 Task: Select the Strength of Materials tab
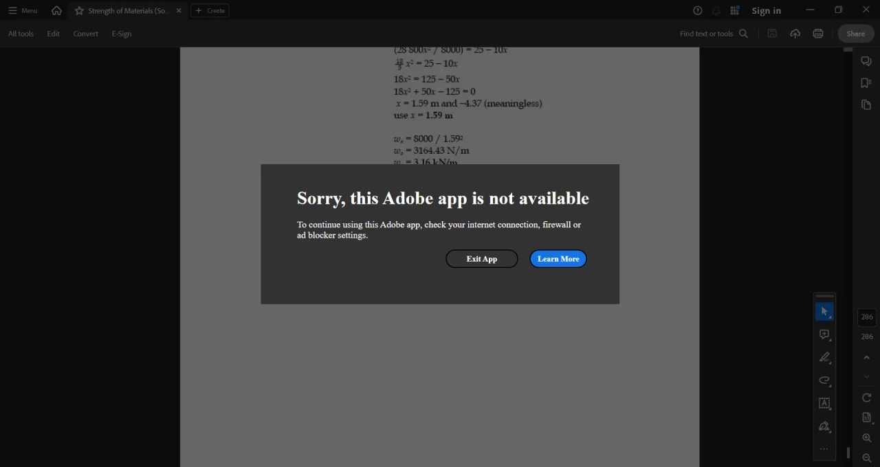128,10
